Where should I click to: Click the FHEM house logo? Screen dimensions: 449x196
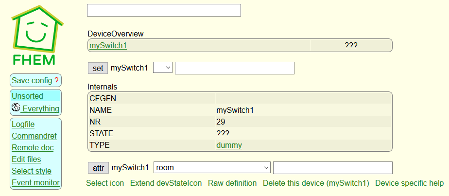point(36,36)
